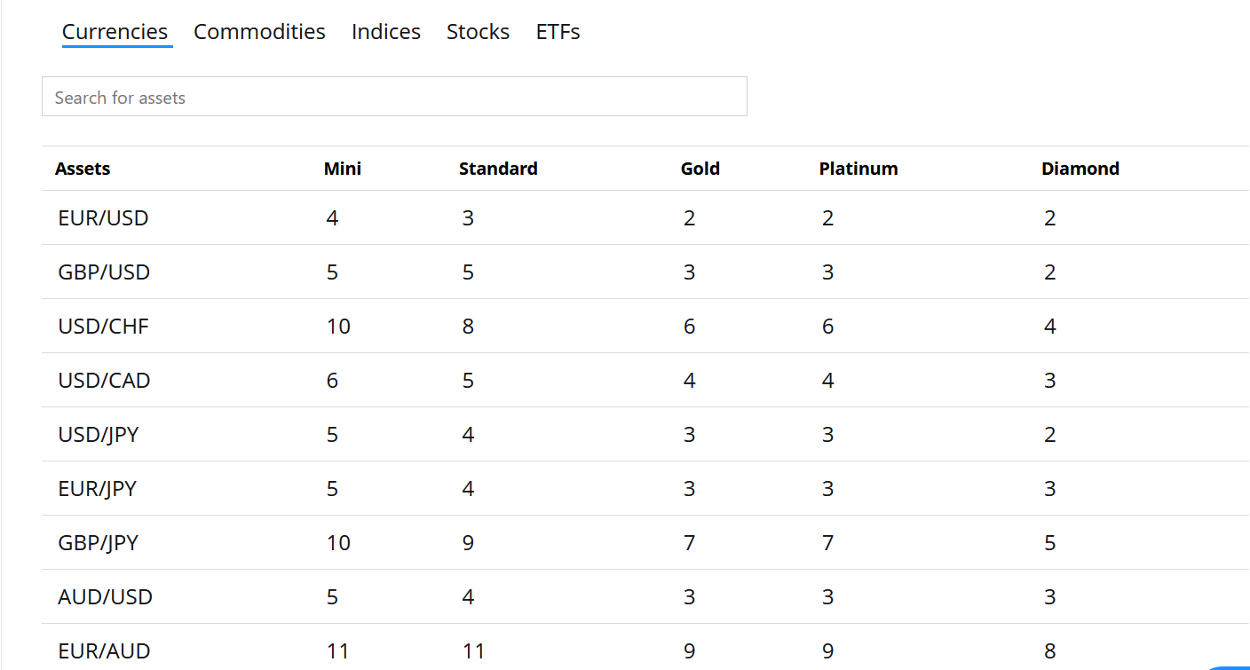Select the USD/CHF asset row
Image resolution: width=1250 pixels, height=670 pixels.
click(645, 326)
